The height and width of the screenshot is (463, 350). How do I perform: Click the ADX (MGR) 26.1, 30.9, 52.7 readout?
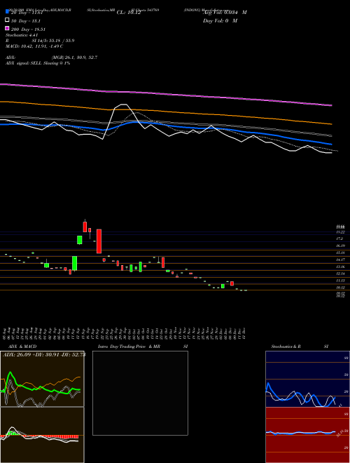point(52,58)
